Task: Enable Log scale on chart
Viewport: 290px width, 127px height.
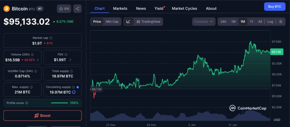Action: coord(270,22)
